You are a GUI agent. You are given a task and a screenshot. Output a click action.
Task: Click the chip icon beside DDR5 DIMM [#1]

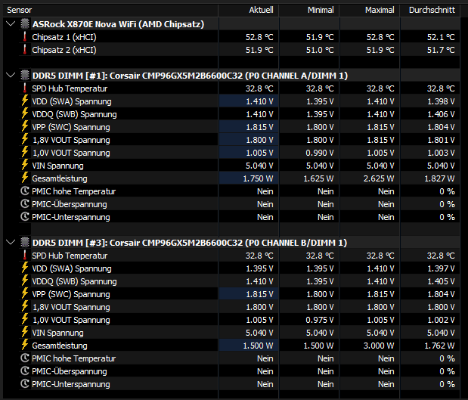(x=25, y=75)
